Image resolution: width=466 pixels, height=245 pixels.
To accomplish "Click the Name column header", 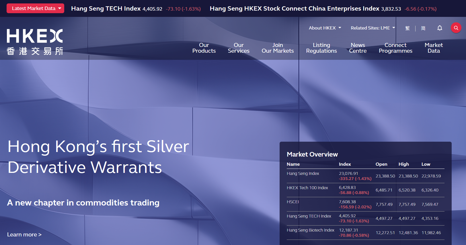I will pos(293,164).
